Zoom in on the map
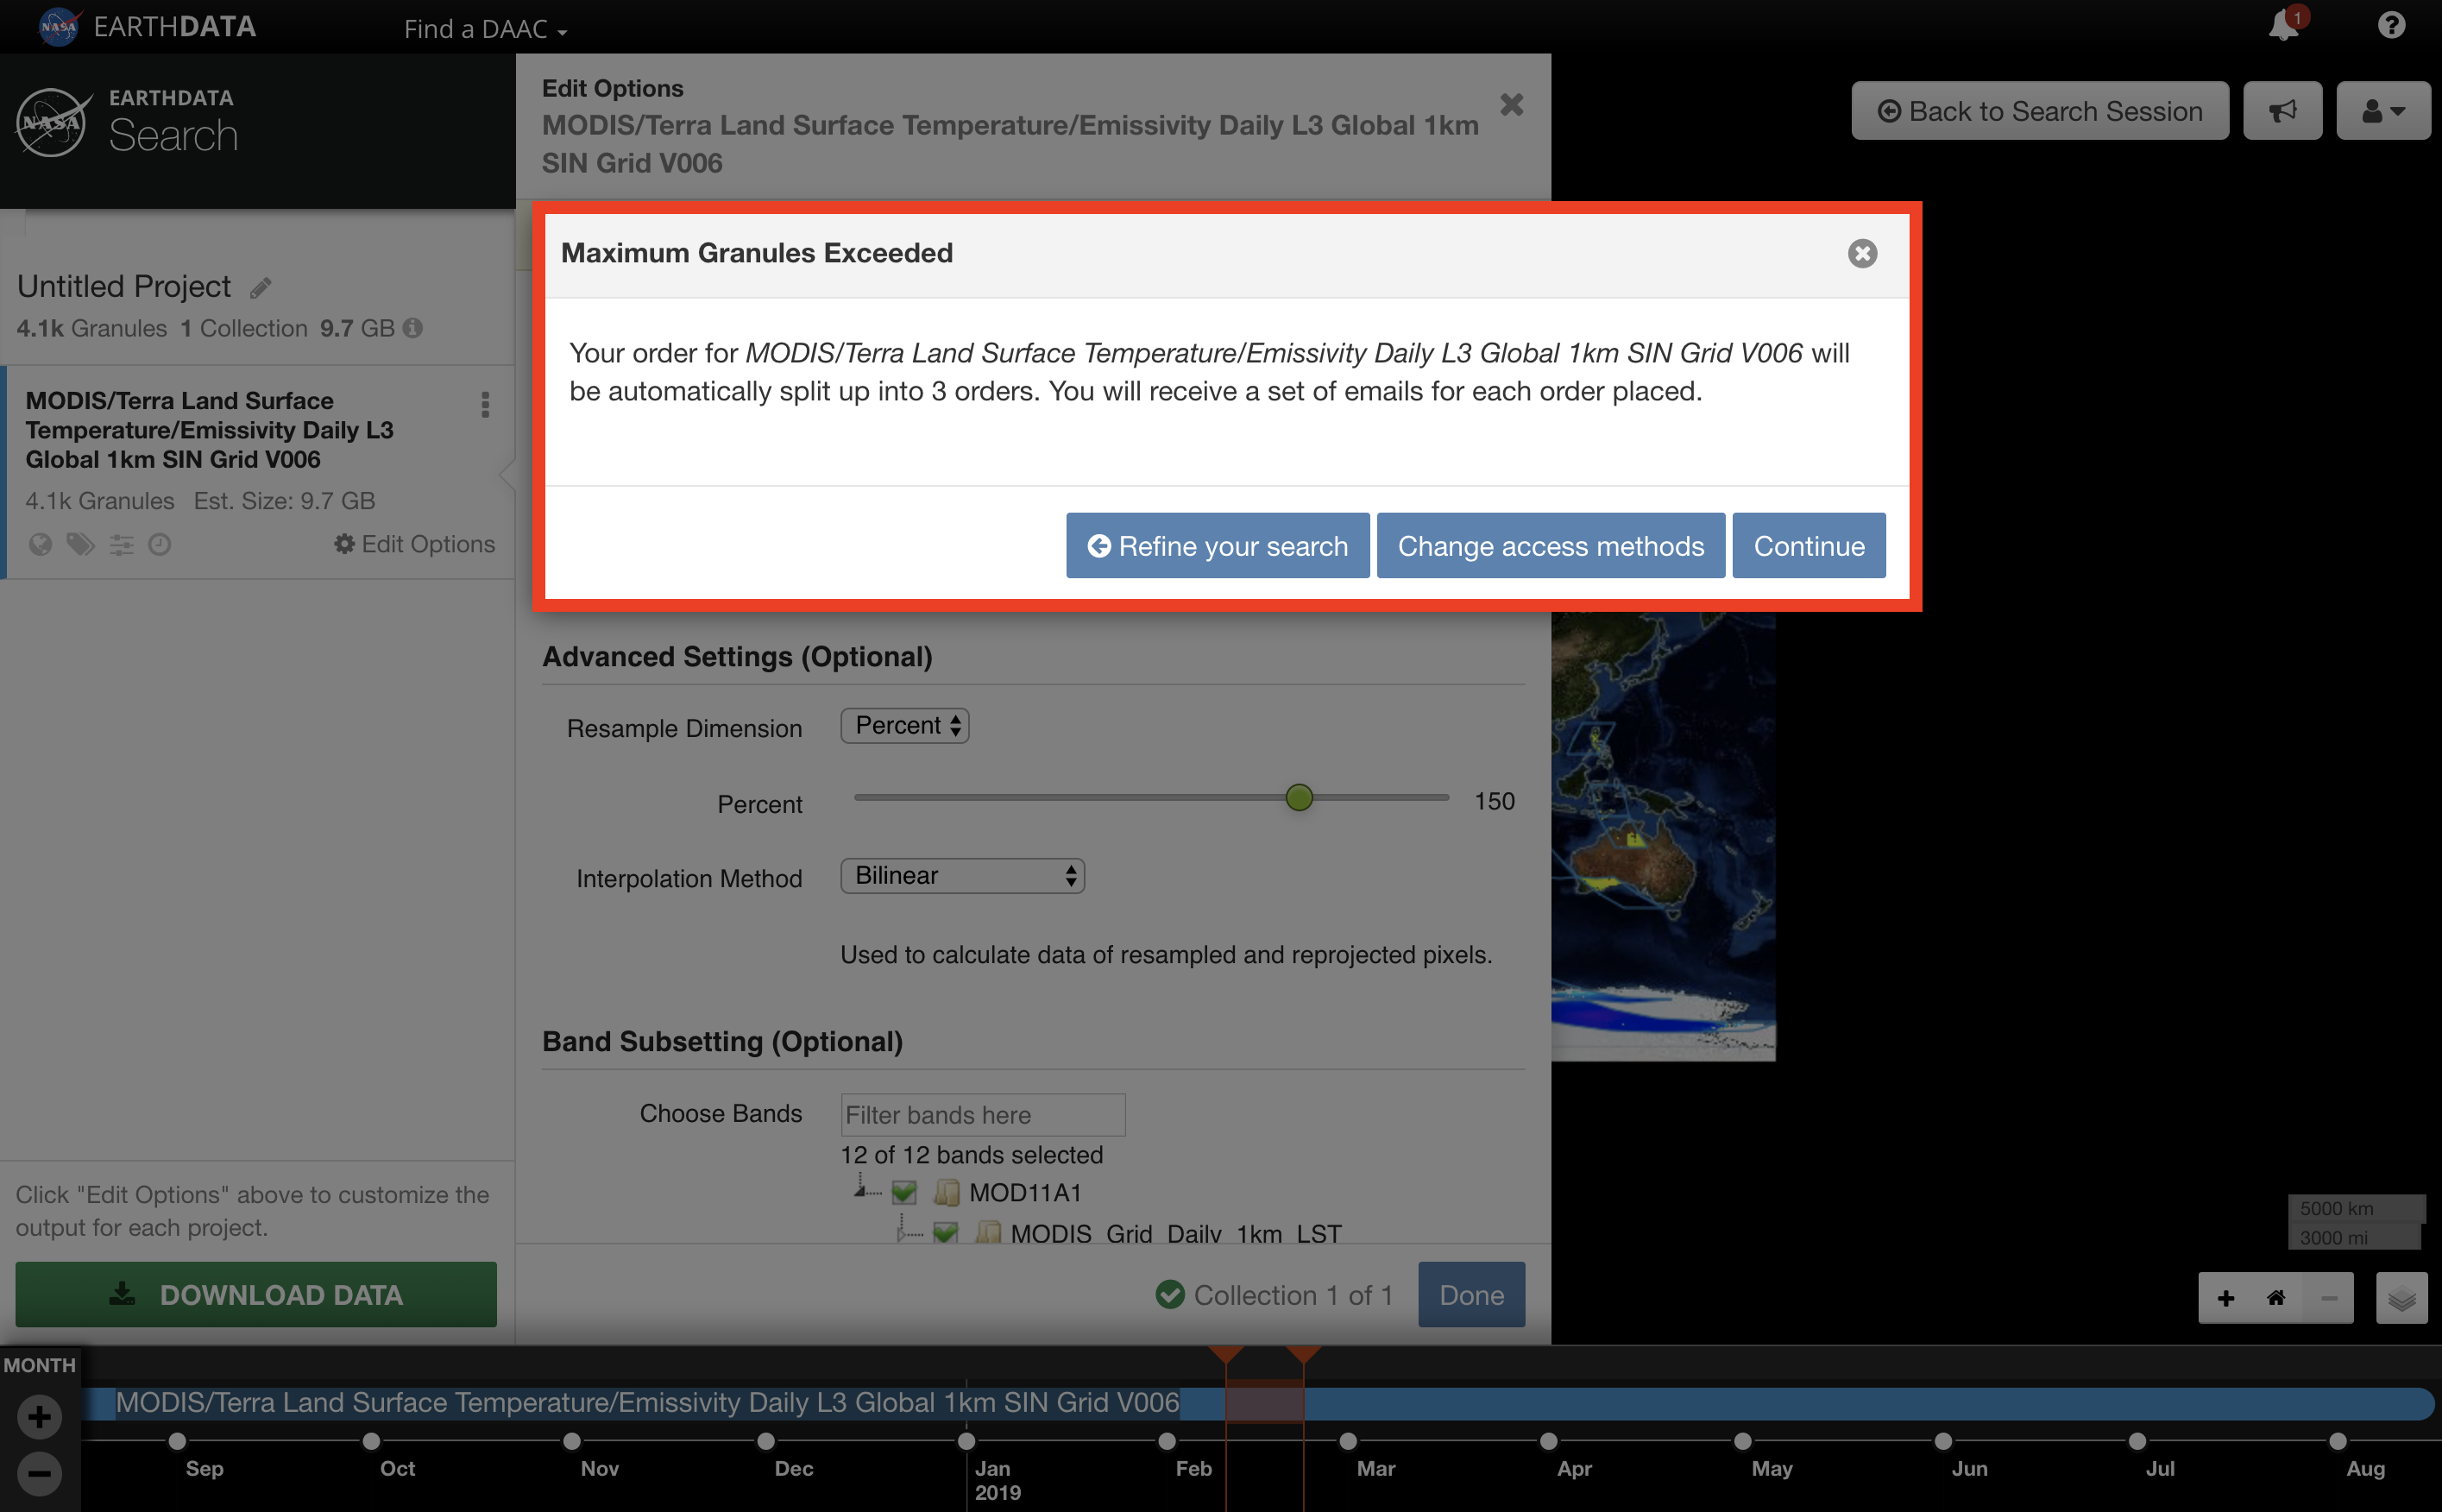The width and height of the screenshot is (2442, 1512). [2225, 1298]
